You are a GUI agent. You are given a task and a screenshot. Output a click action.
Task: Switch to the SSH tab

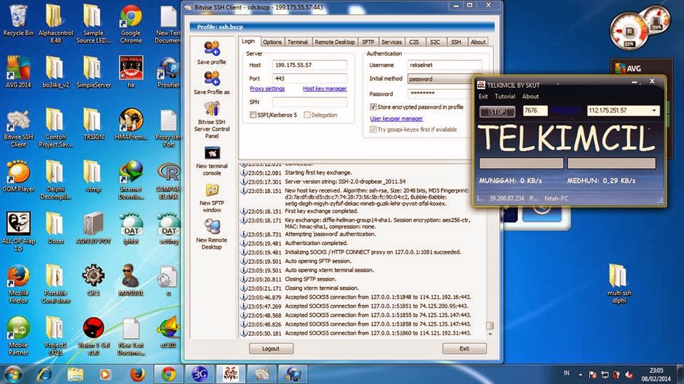[x=456, y=42]
